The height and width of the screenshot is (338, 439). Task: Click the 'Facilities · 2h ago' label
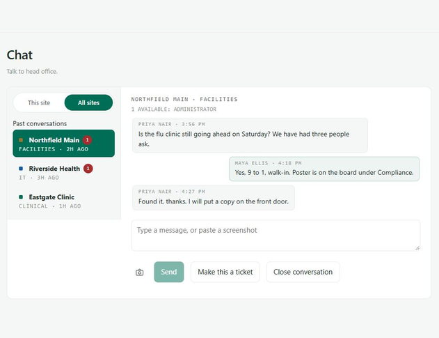(x=54, y=149)
